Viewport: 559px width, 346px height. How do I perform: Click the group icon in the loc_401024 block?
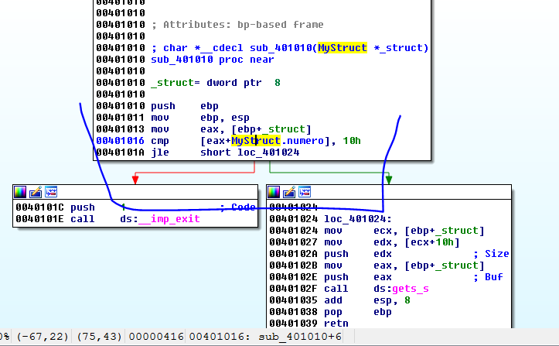304,192
